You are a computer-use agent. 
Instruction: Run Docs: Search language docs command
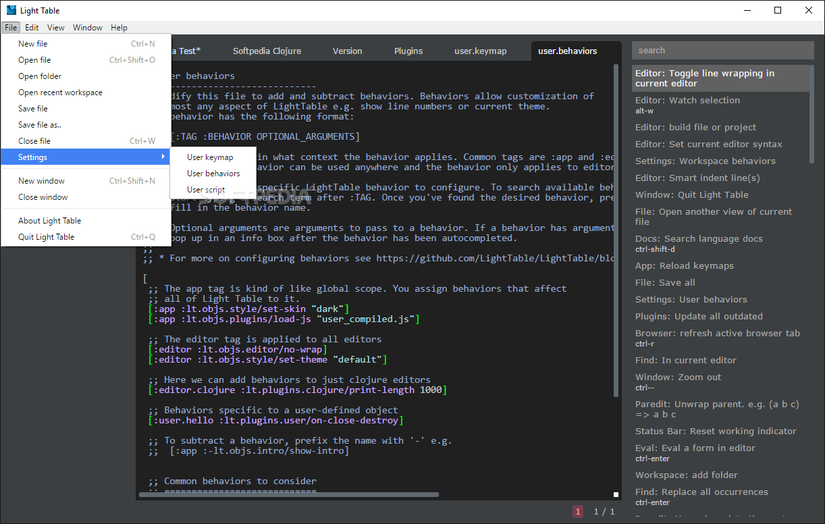[x=721, y=243]
